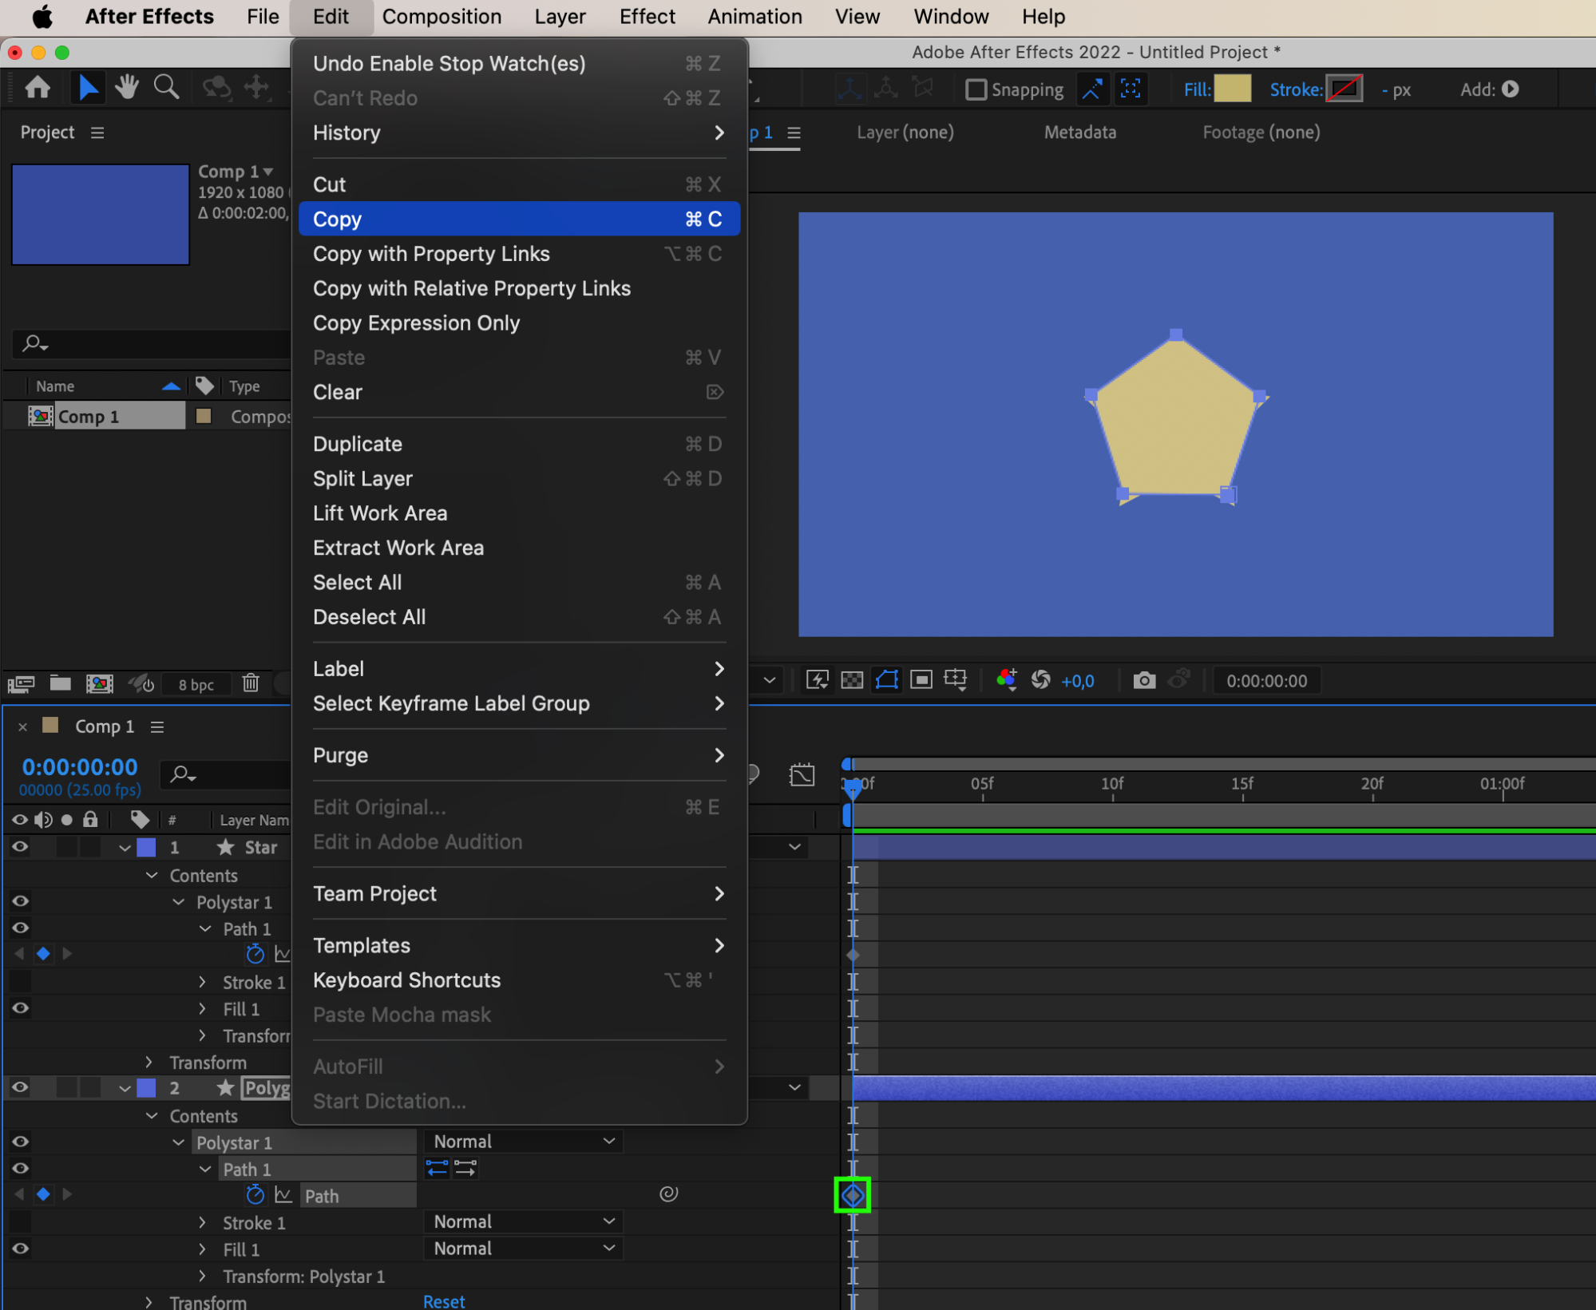Select the Hand tool in toolbar
The width and height of the screenshot is (1596, 1310).
pyautogui.click(x=126, y=87)
